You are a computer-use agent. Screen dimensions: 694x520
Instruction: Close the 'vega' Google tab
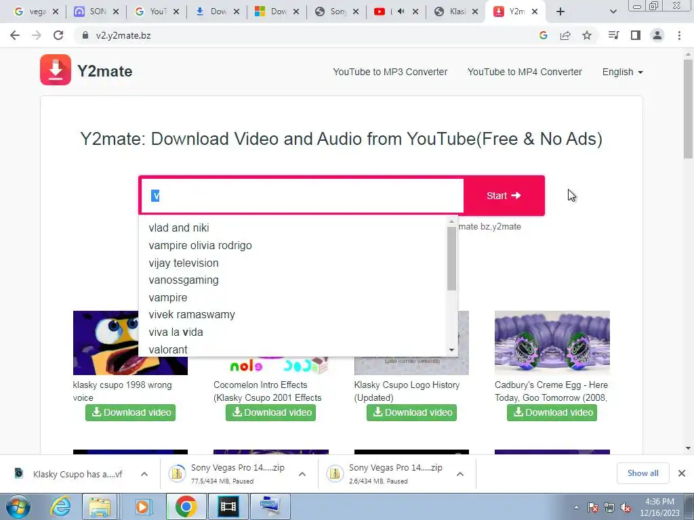click(56, 12)
